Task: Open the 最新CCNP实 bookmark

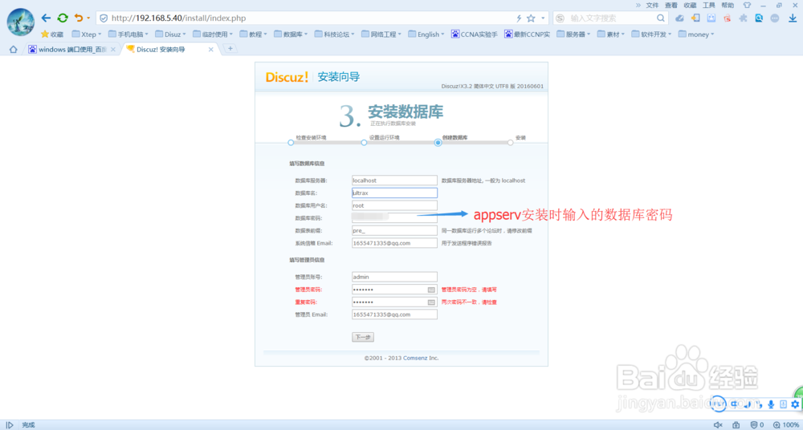Action: 527,34
